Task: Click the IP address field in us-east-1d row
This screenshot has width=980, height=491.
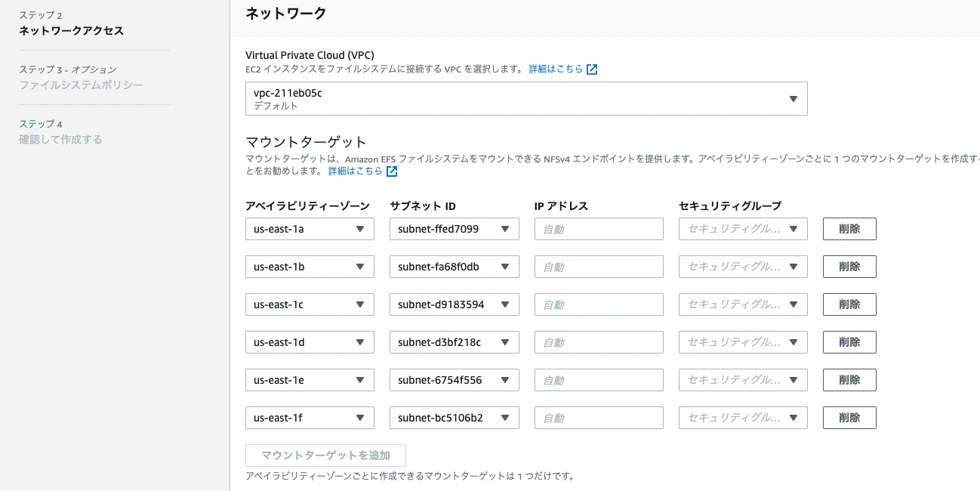Action: click(x=599, y=342)
